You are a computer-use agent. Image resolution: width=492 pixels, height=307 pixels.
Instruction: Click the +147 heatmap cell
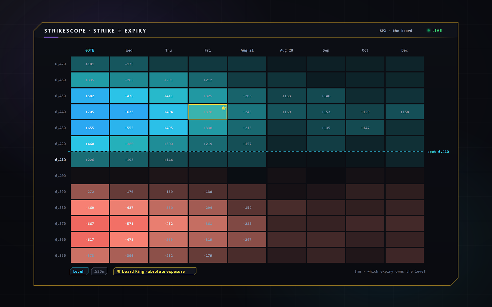point(365,128)
